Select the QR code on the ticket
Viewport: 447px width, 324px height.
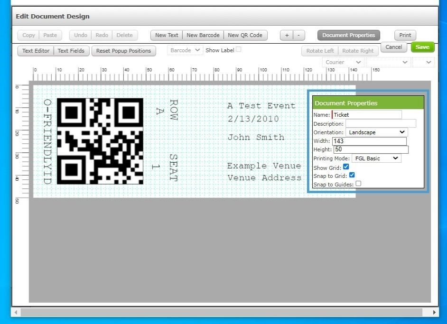(100, 141)
